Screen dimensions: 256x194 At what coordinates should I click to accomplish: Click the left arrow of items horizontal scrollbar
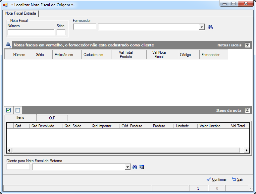click(9, 150)
